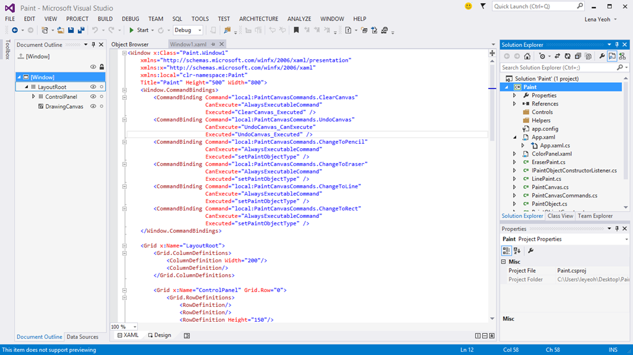This screenshot has height=355, width=633.
Task: Click the toggle bookmark toolbar icon
Action: pos(296,30)
